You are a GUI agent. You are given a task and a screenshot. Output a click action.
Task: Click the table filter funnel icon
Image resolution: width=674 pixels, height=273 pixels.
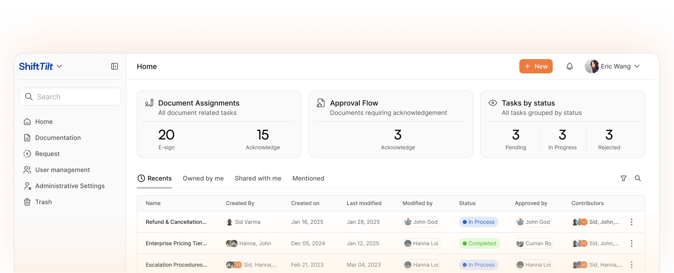pos(623,178)
